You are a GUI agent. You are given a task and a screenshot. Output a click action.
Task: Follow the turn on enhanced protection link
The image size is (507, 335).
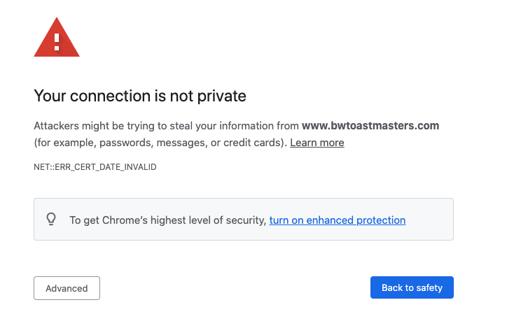[338, 220]
